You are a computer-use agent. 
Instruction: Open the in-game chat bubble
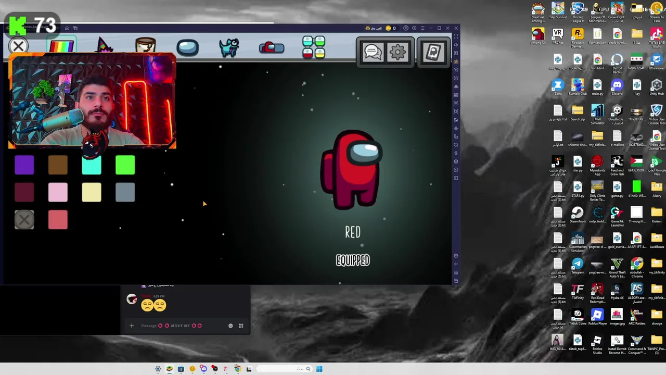point(373,52)
